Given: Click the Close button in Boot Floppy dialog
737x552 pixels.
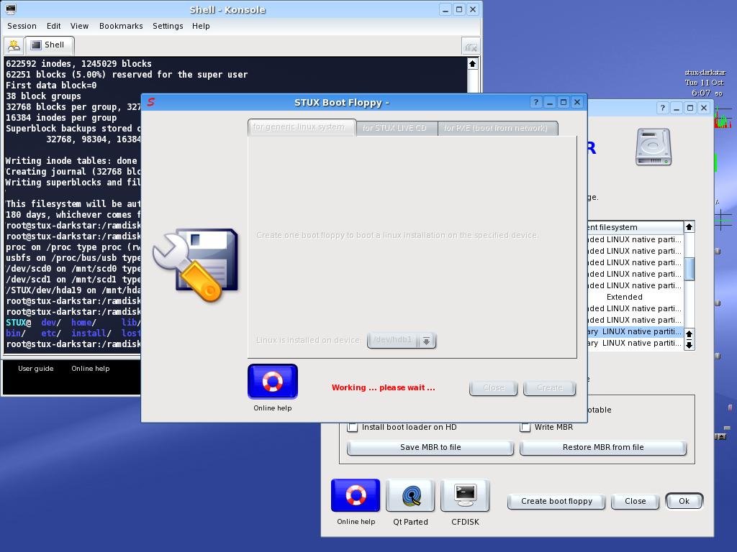Looking at the screenshot, I should pos(494,387).
